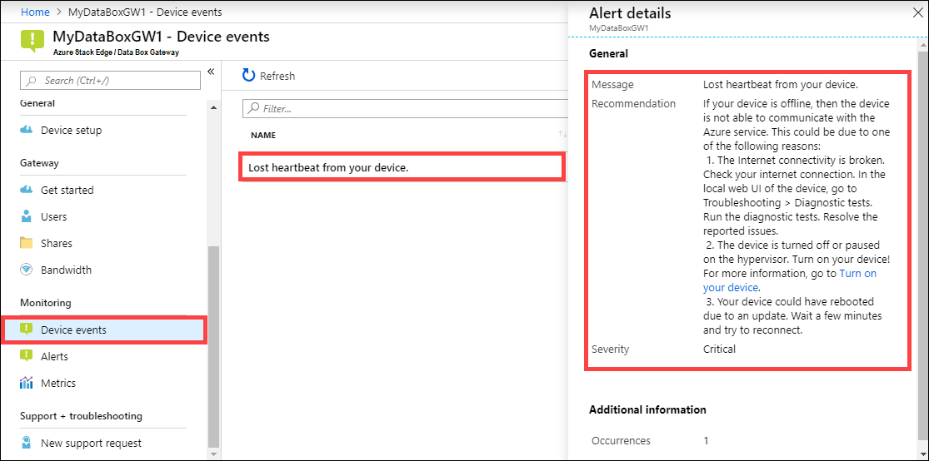Open Metrics menu item
The height and width of the screenshot is (461, 929).
pyautogui.click(x=58, y=383)
